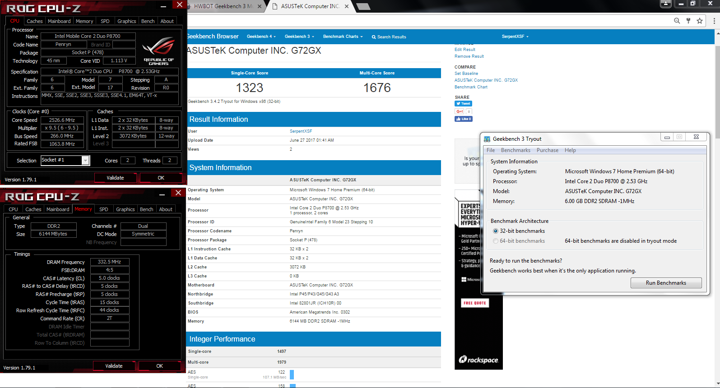Open About tab in upper CPU-Z window

coord(167,21)
